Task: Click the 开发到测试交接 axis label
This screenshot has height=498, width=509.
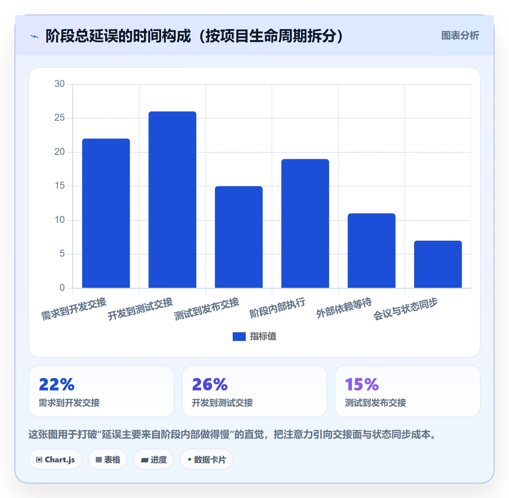Action: point(140,309)
